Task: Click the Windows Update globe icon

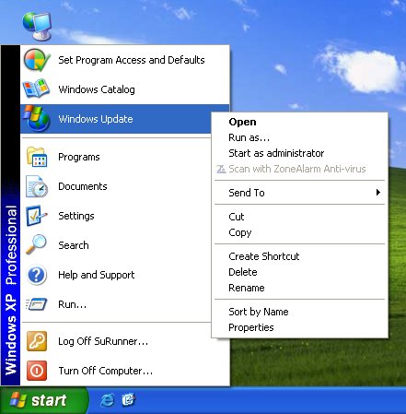Action: [37, 119]
